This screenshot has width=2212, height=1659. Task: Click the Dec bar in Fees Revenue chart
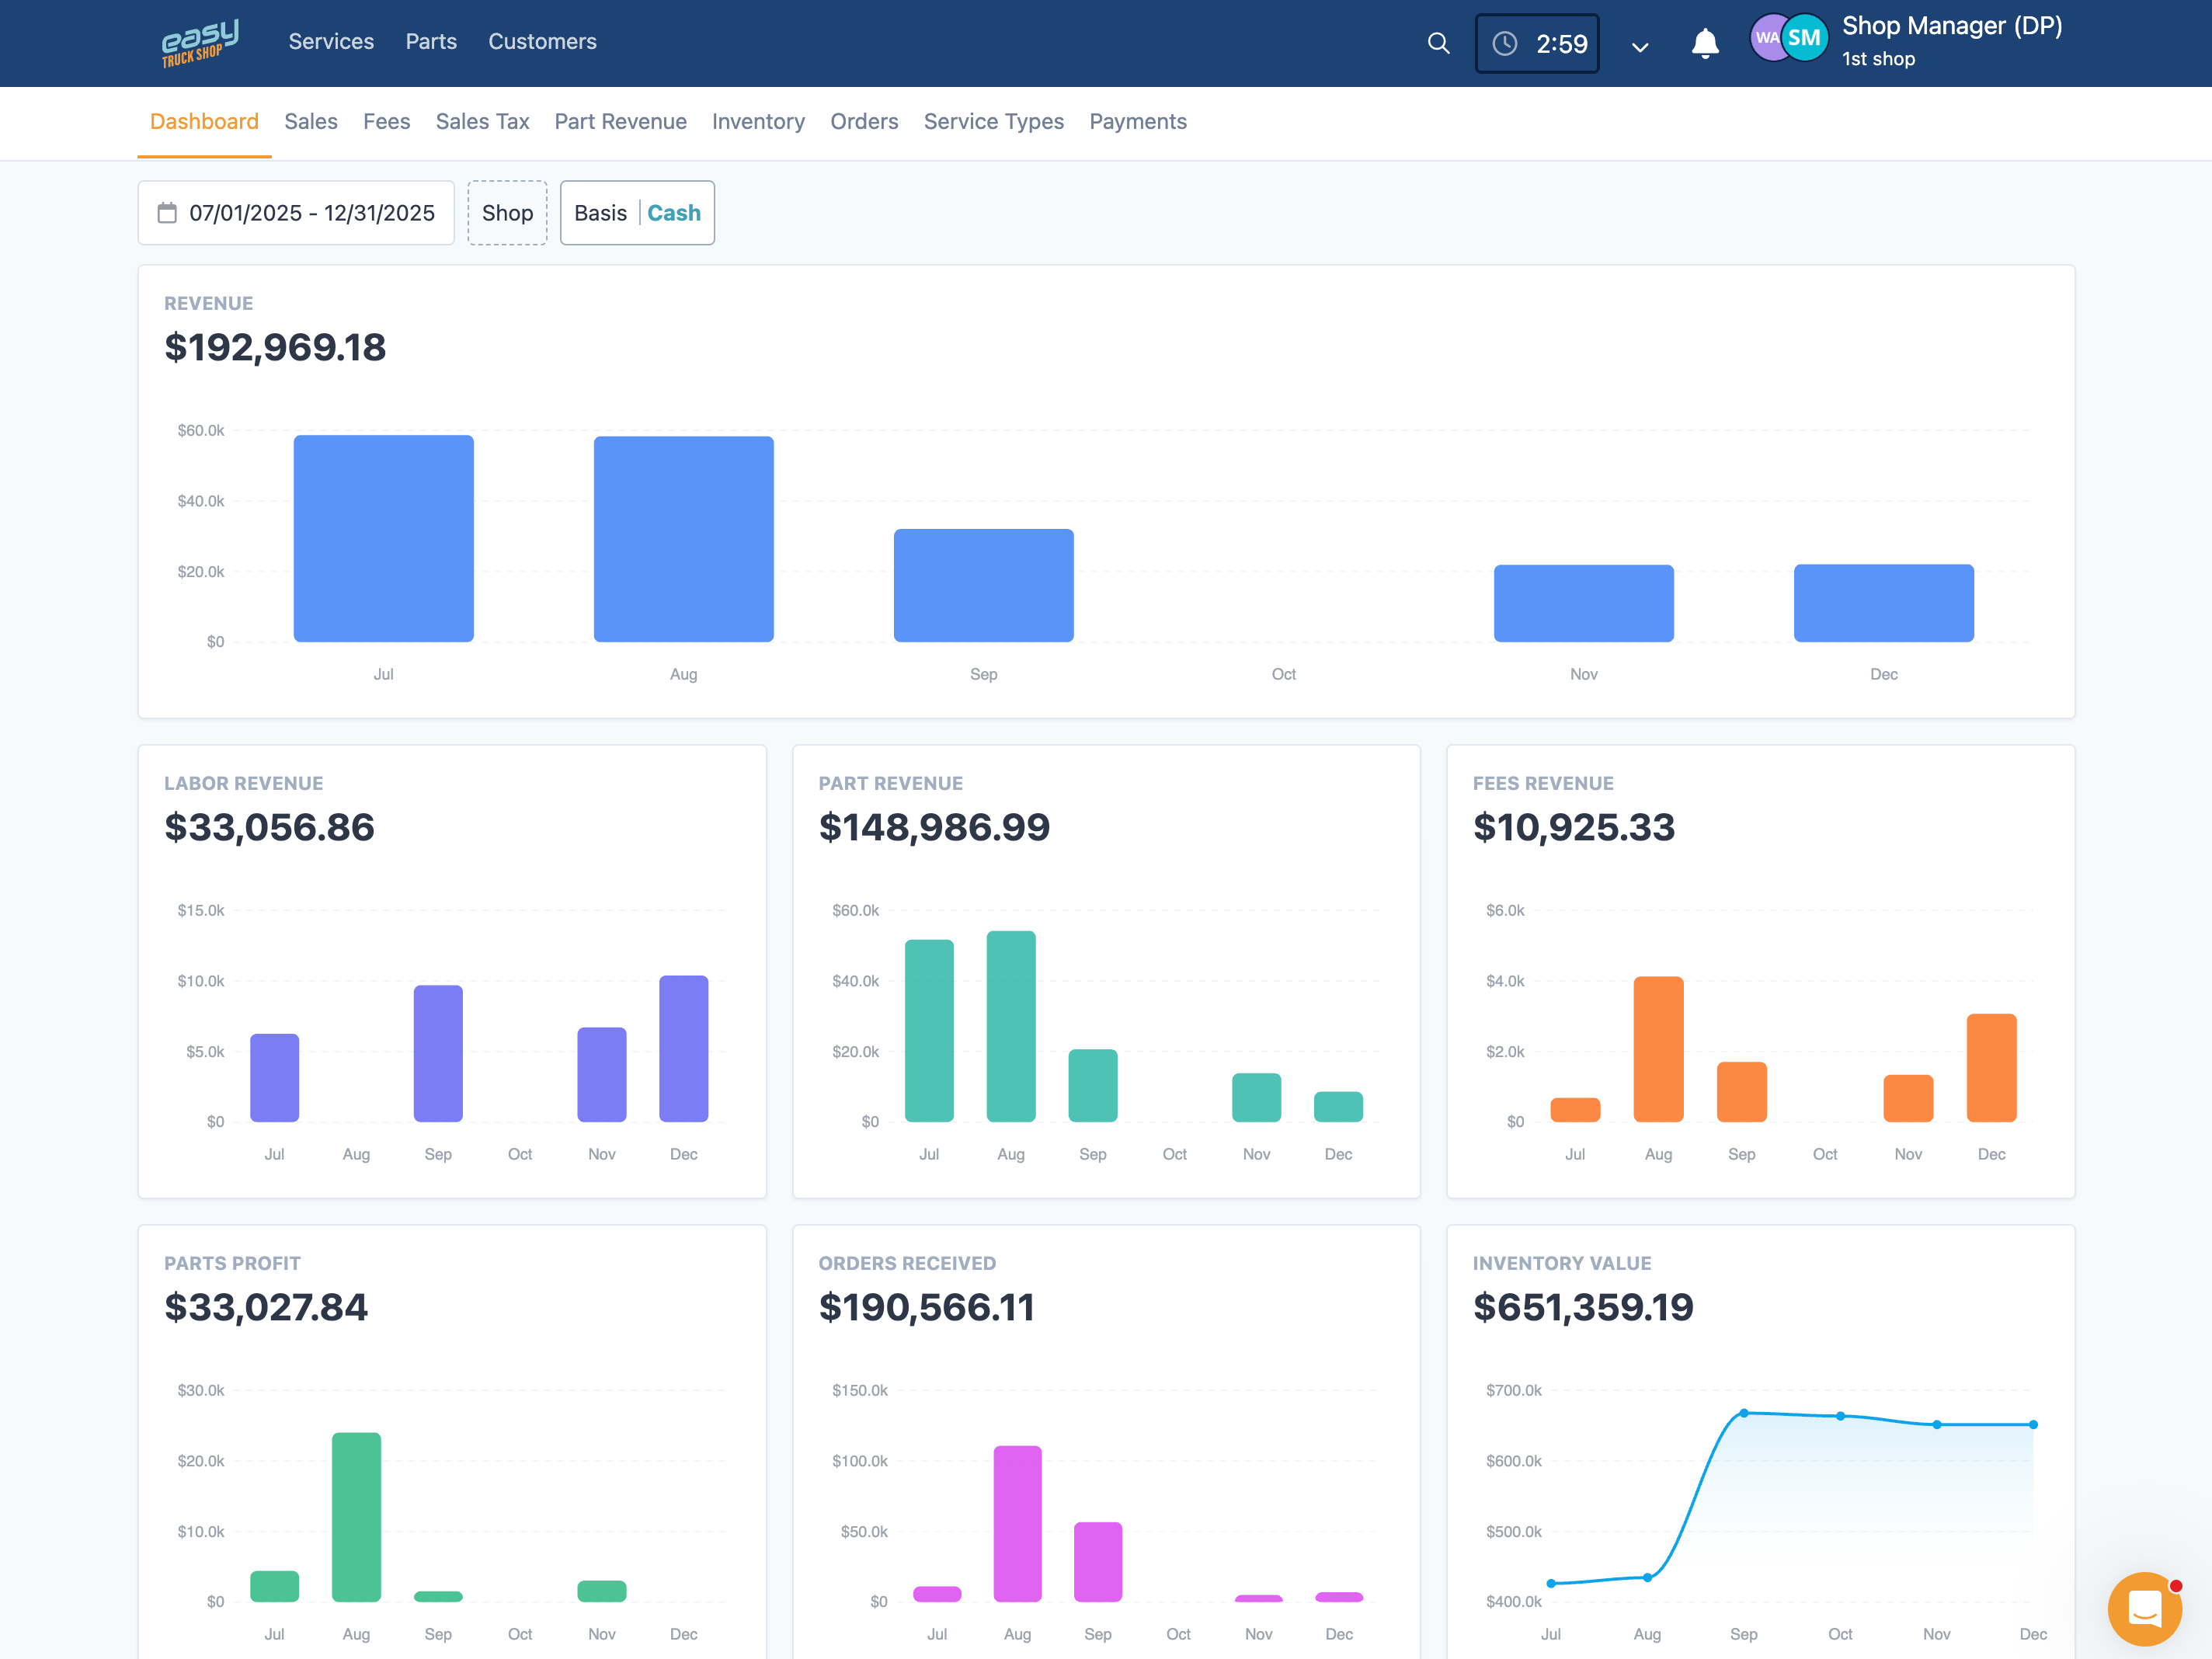(1991, 1067)
